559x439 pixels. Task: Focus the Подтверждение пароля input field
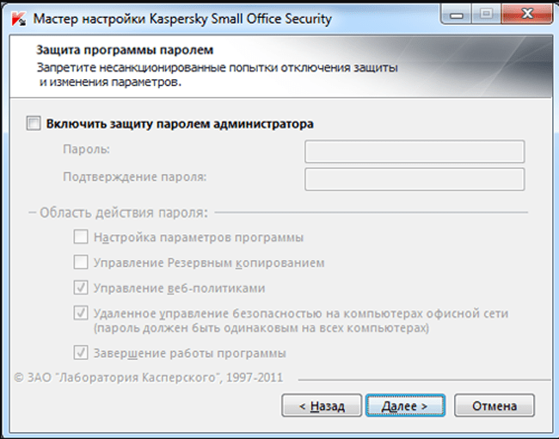pos(415,178)
